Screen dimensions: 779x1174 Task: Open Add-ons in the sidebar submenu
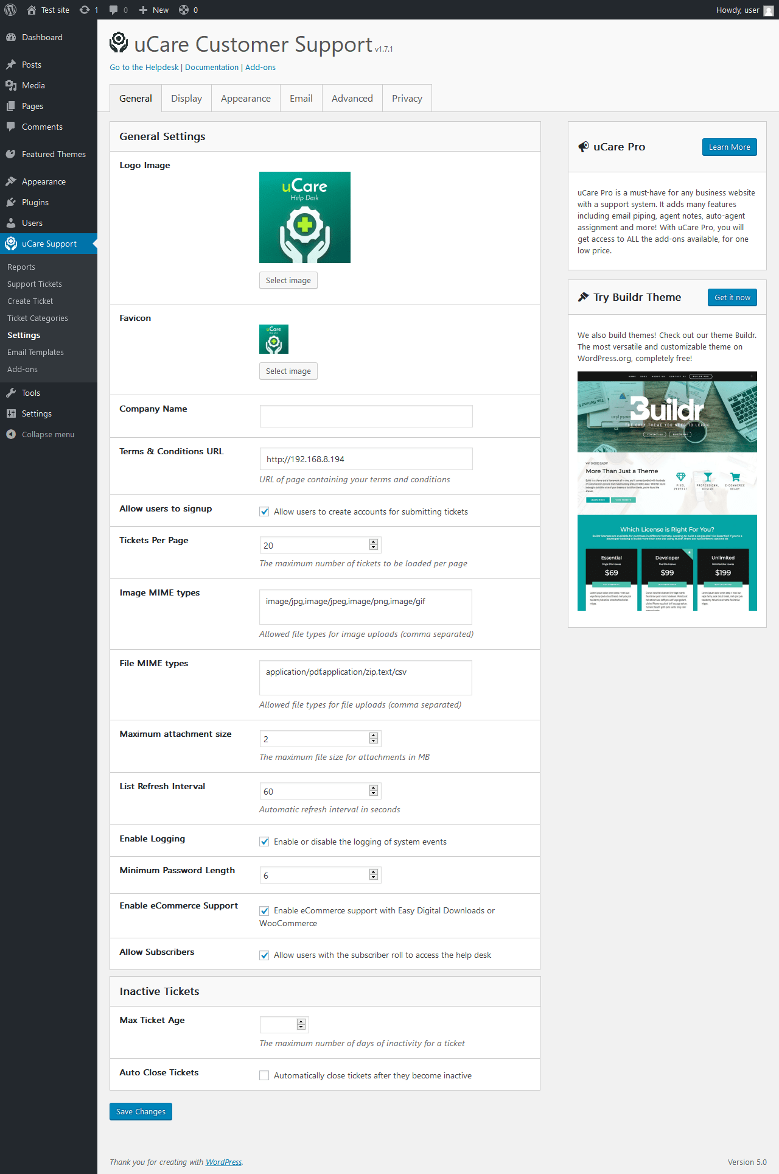click(23, 369)
